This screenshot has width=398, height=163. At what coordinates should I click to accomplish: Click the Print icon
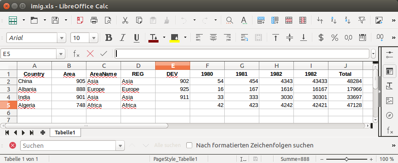tap(94, 20)
